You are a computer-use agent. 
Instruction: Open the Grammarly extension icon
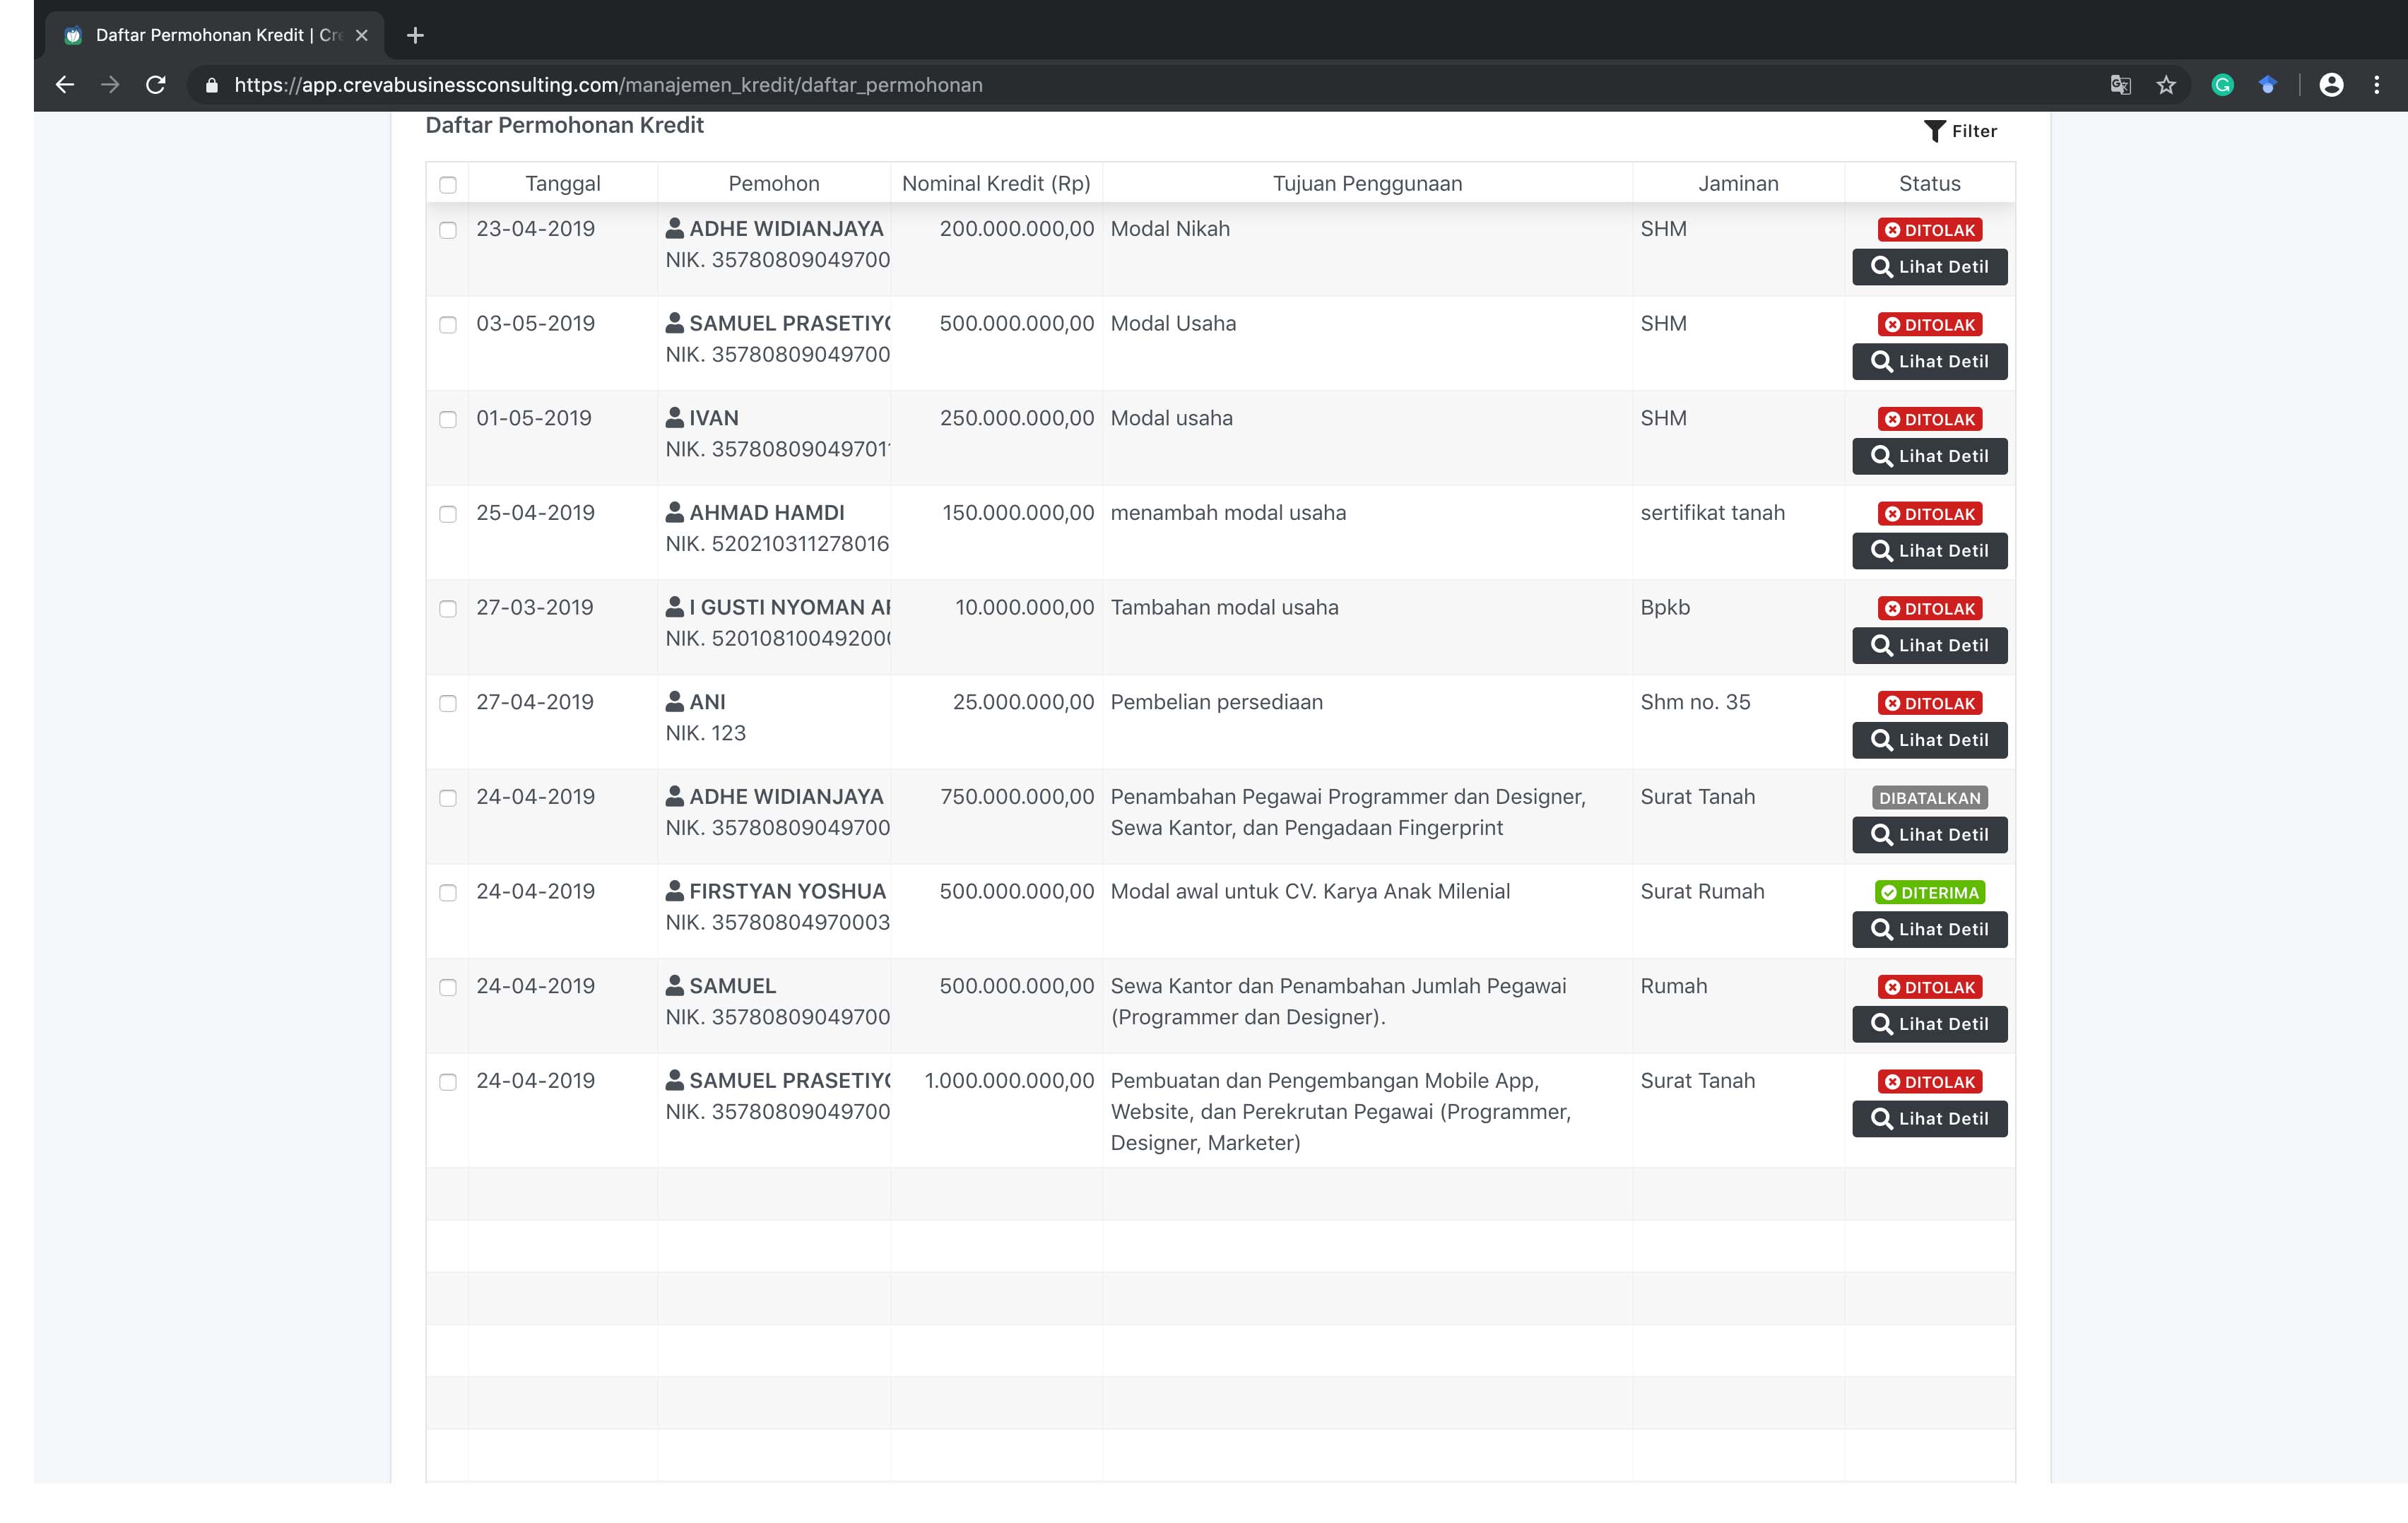(2222, 85)
